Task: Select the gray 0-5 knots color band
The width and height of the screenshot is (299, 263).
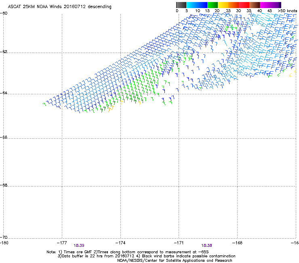Action: [181, 5]
